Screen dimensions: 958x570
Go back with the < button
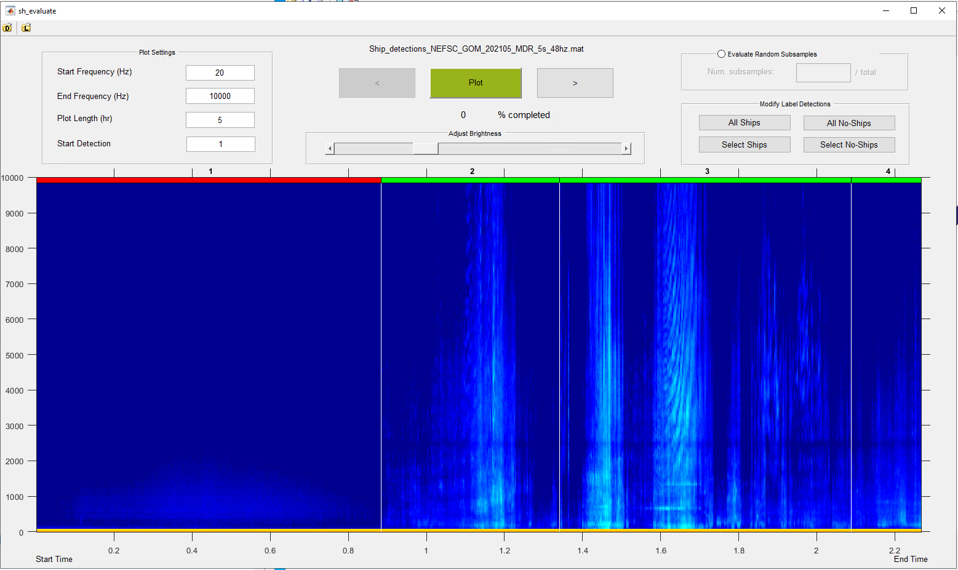[377, 83]
